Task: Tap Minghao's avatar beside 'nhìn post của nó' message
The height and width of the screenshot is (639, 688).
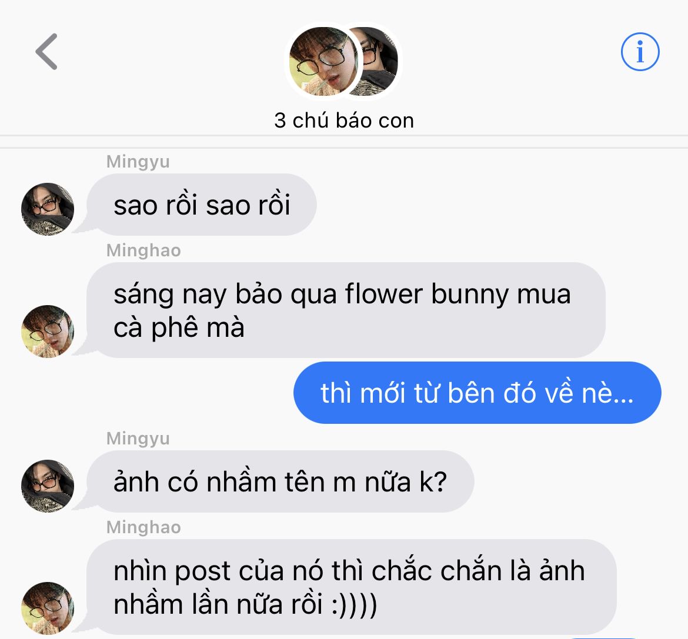Action: pyautogui.click(x=48, y=608)
